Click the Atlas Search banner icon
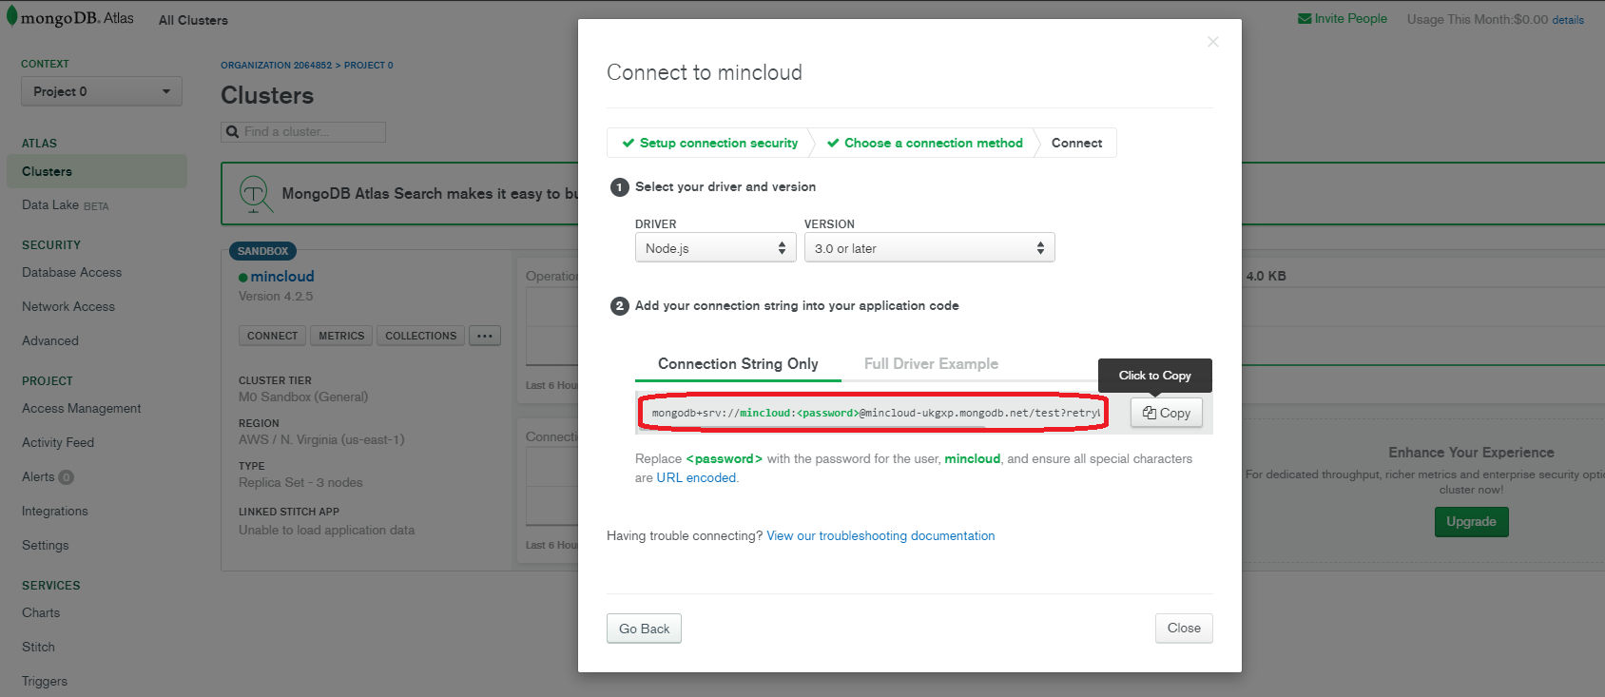The width and height of the screenshot is (1605, 697). 255,193
